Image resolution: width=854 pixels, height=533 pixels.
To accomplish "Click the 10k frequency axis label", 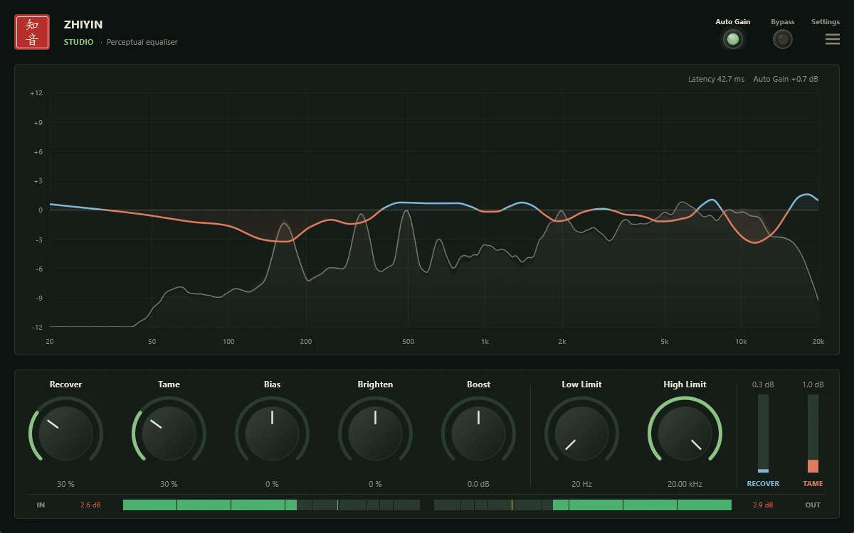I will [x=741, y=342].
